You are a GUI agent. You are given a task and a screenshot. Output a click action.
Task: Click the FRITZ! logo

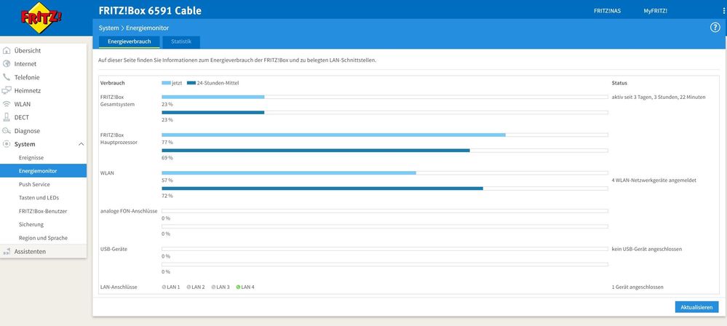(x=41, y=17)
